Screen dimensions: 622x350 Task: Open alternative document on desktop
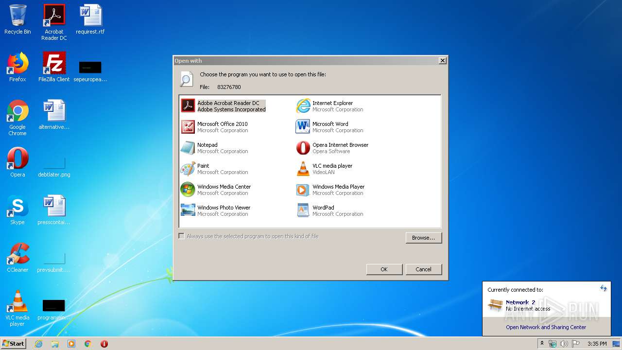click(54, 115)
